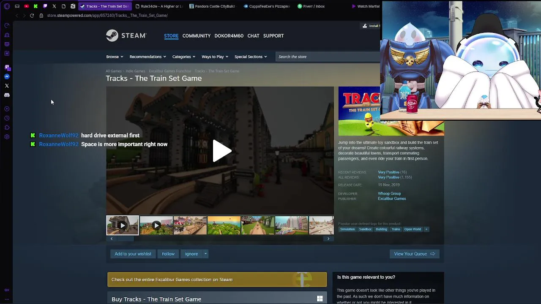Expand the Special Sections dropdown
The width and height of the screenshot is (541, 304).
[x=251, y=57]
